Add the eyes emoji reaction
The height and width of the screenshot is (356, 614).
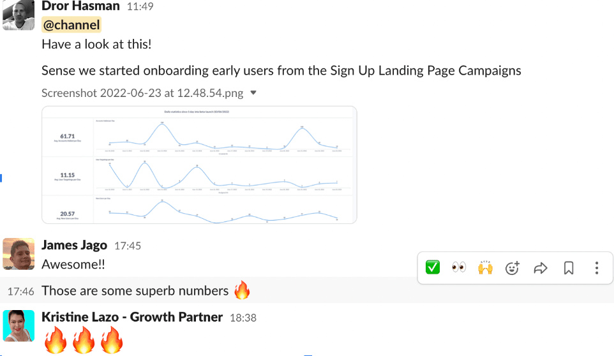[x=459, y=268]
